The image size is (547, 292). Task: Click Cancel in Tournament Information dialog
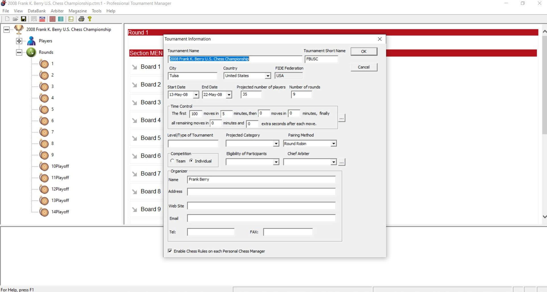[x=364, y=67]
